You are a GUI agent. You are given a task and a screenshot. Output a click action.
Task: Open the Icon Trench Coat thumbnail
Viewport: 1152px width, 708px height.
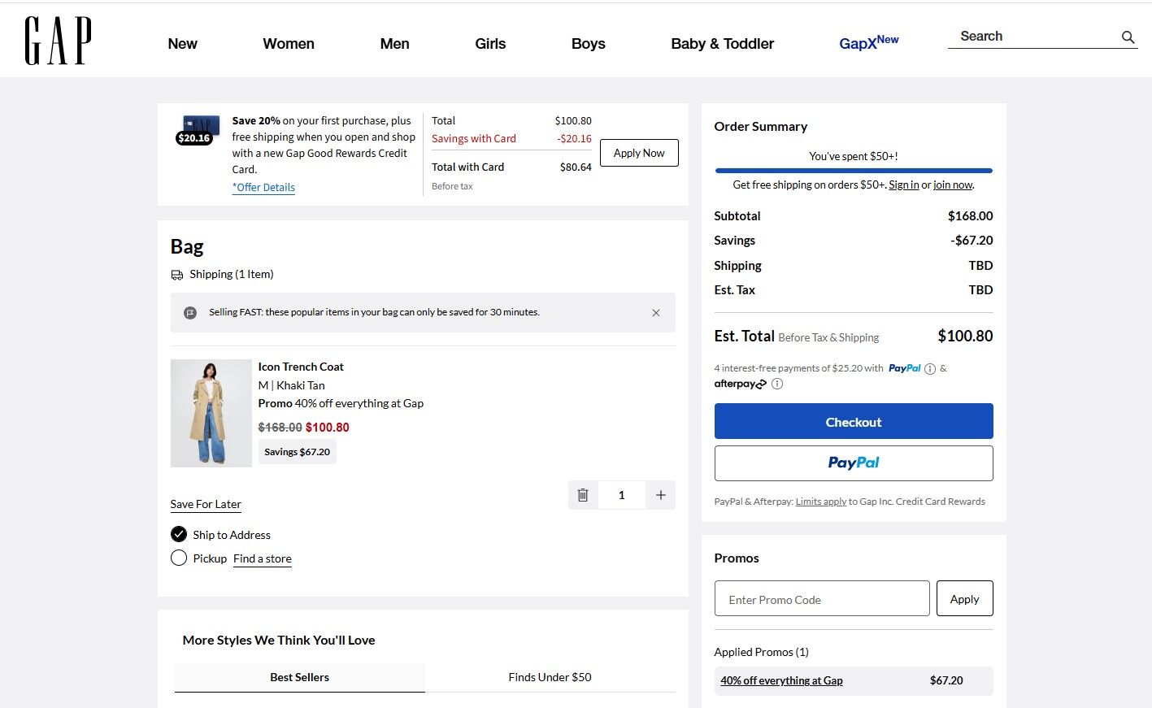pyautogui.click(x=211, y=413)
